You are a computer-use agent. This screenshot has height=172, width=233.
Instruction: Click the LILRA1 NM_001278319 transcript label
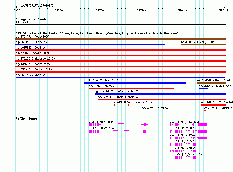[x=187, y=154]
